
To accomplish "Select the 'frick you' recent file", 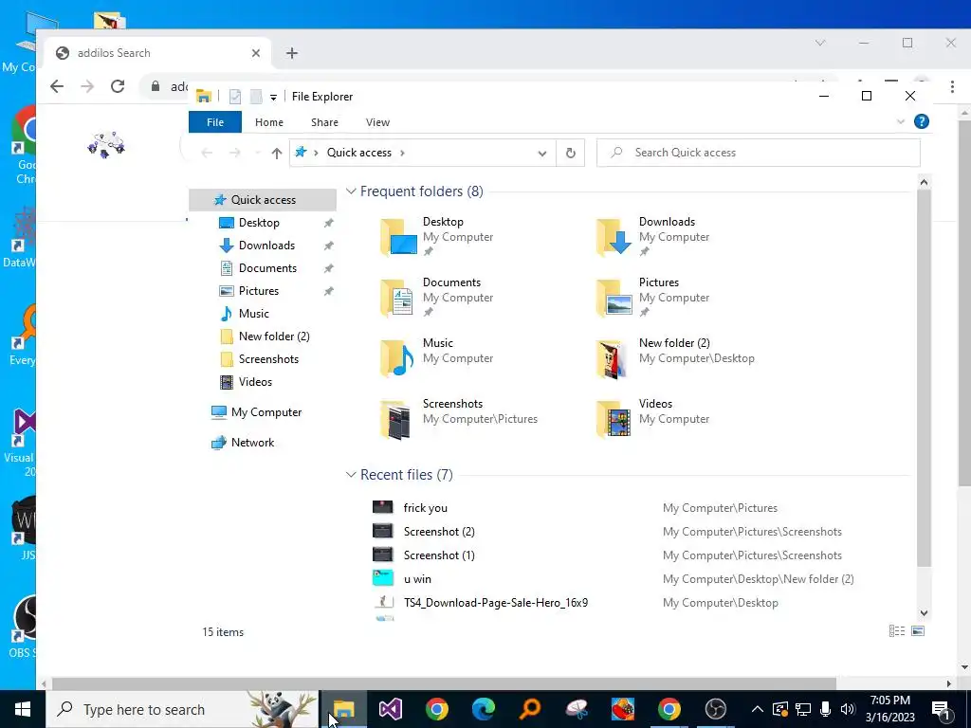I will [425, 508].
